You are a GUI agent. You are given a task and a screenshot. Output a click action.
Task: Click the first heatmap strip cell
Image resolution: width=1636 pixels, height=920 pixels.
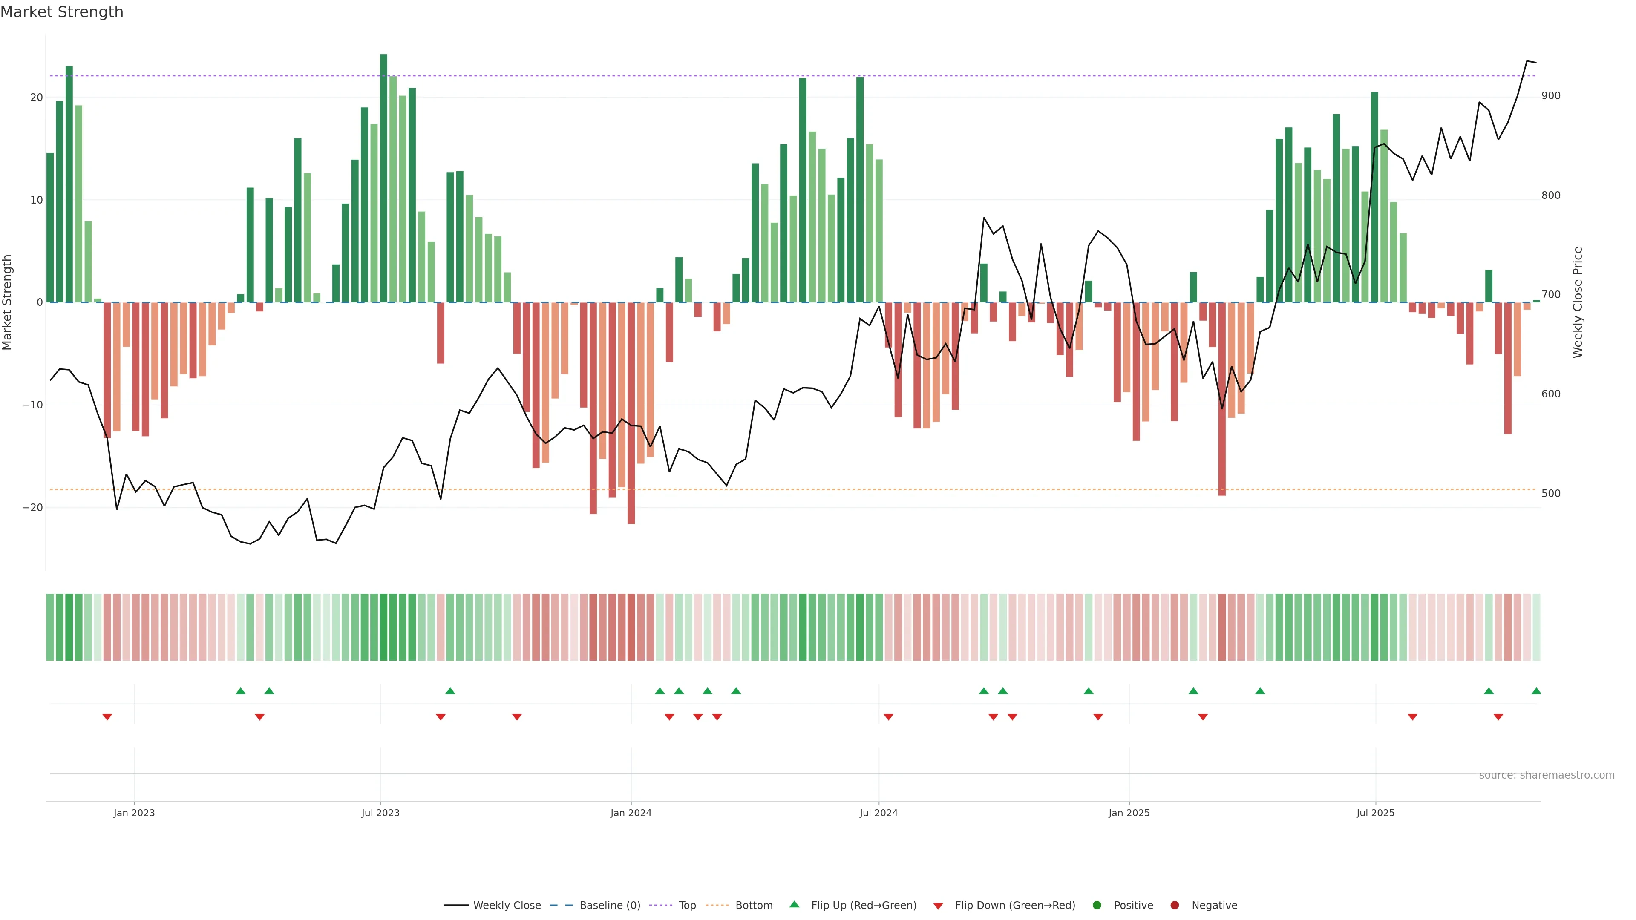pyautogui.click(x=50, y=627)
